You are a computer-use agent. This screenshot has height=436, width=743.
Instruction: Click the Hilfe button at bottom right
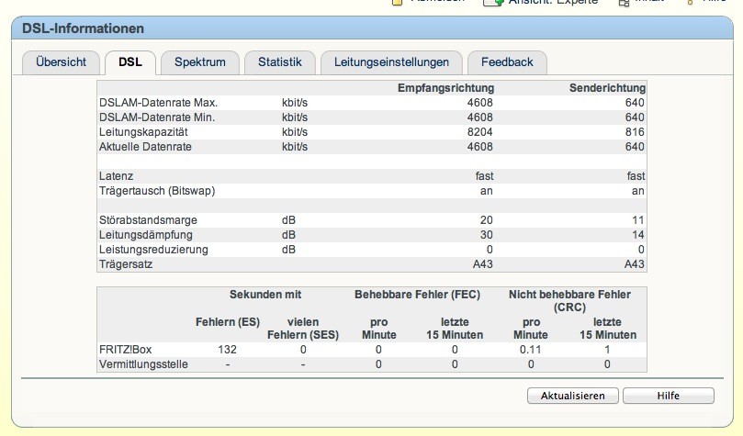(x=668, y=396)
